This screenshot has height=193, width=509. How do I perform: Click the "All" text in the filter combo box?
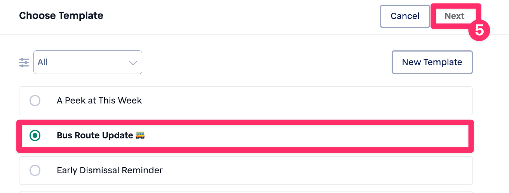43,62
